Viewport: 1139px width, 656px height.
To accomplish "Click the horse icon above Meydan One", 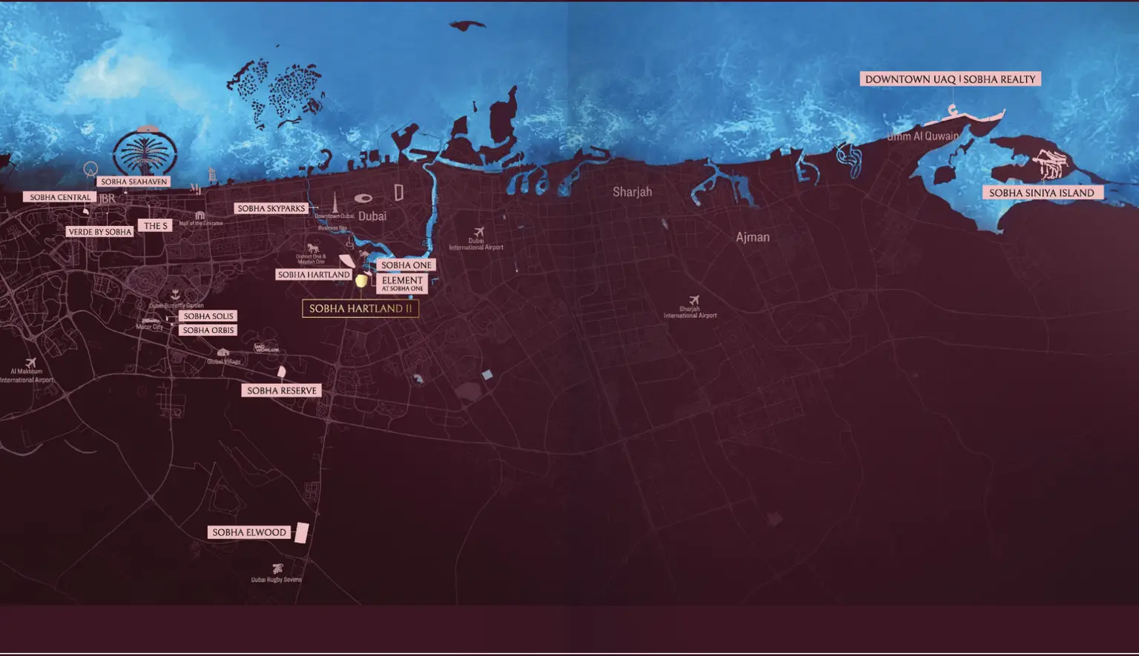I will point(313,249).
